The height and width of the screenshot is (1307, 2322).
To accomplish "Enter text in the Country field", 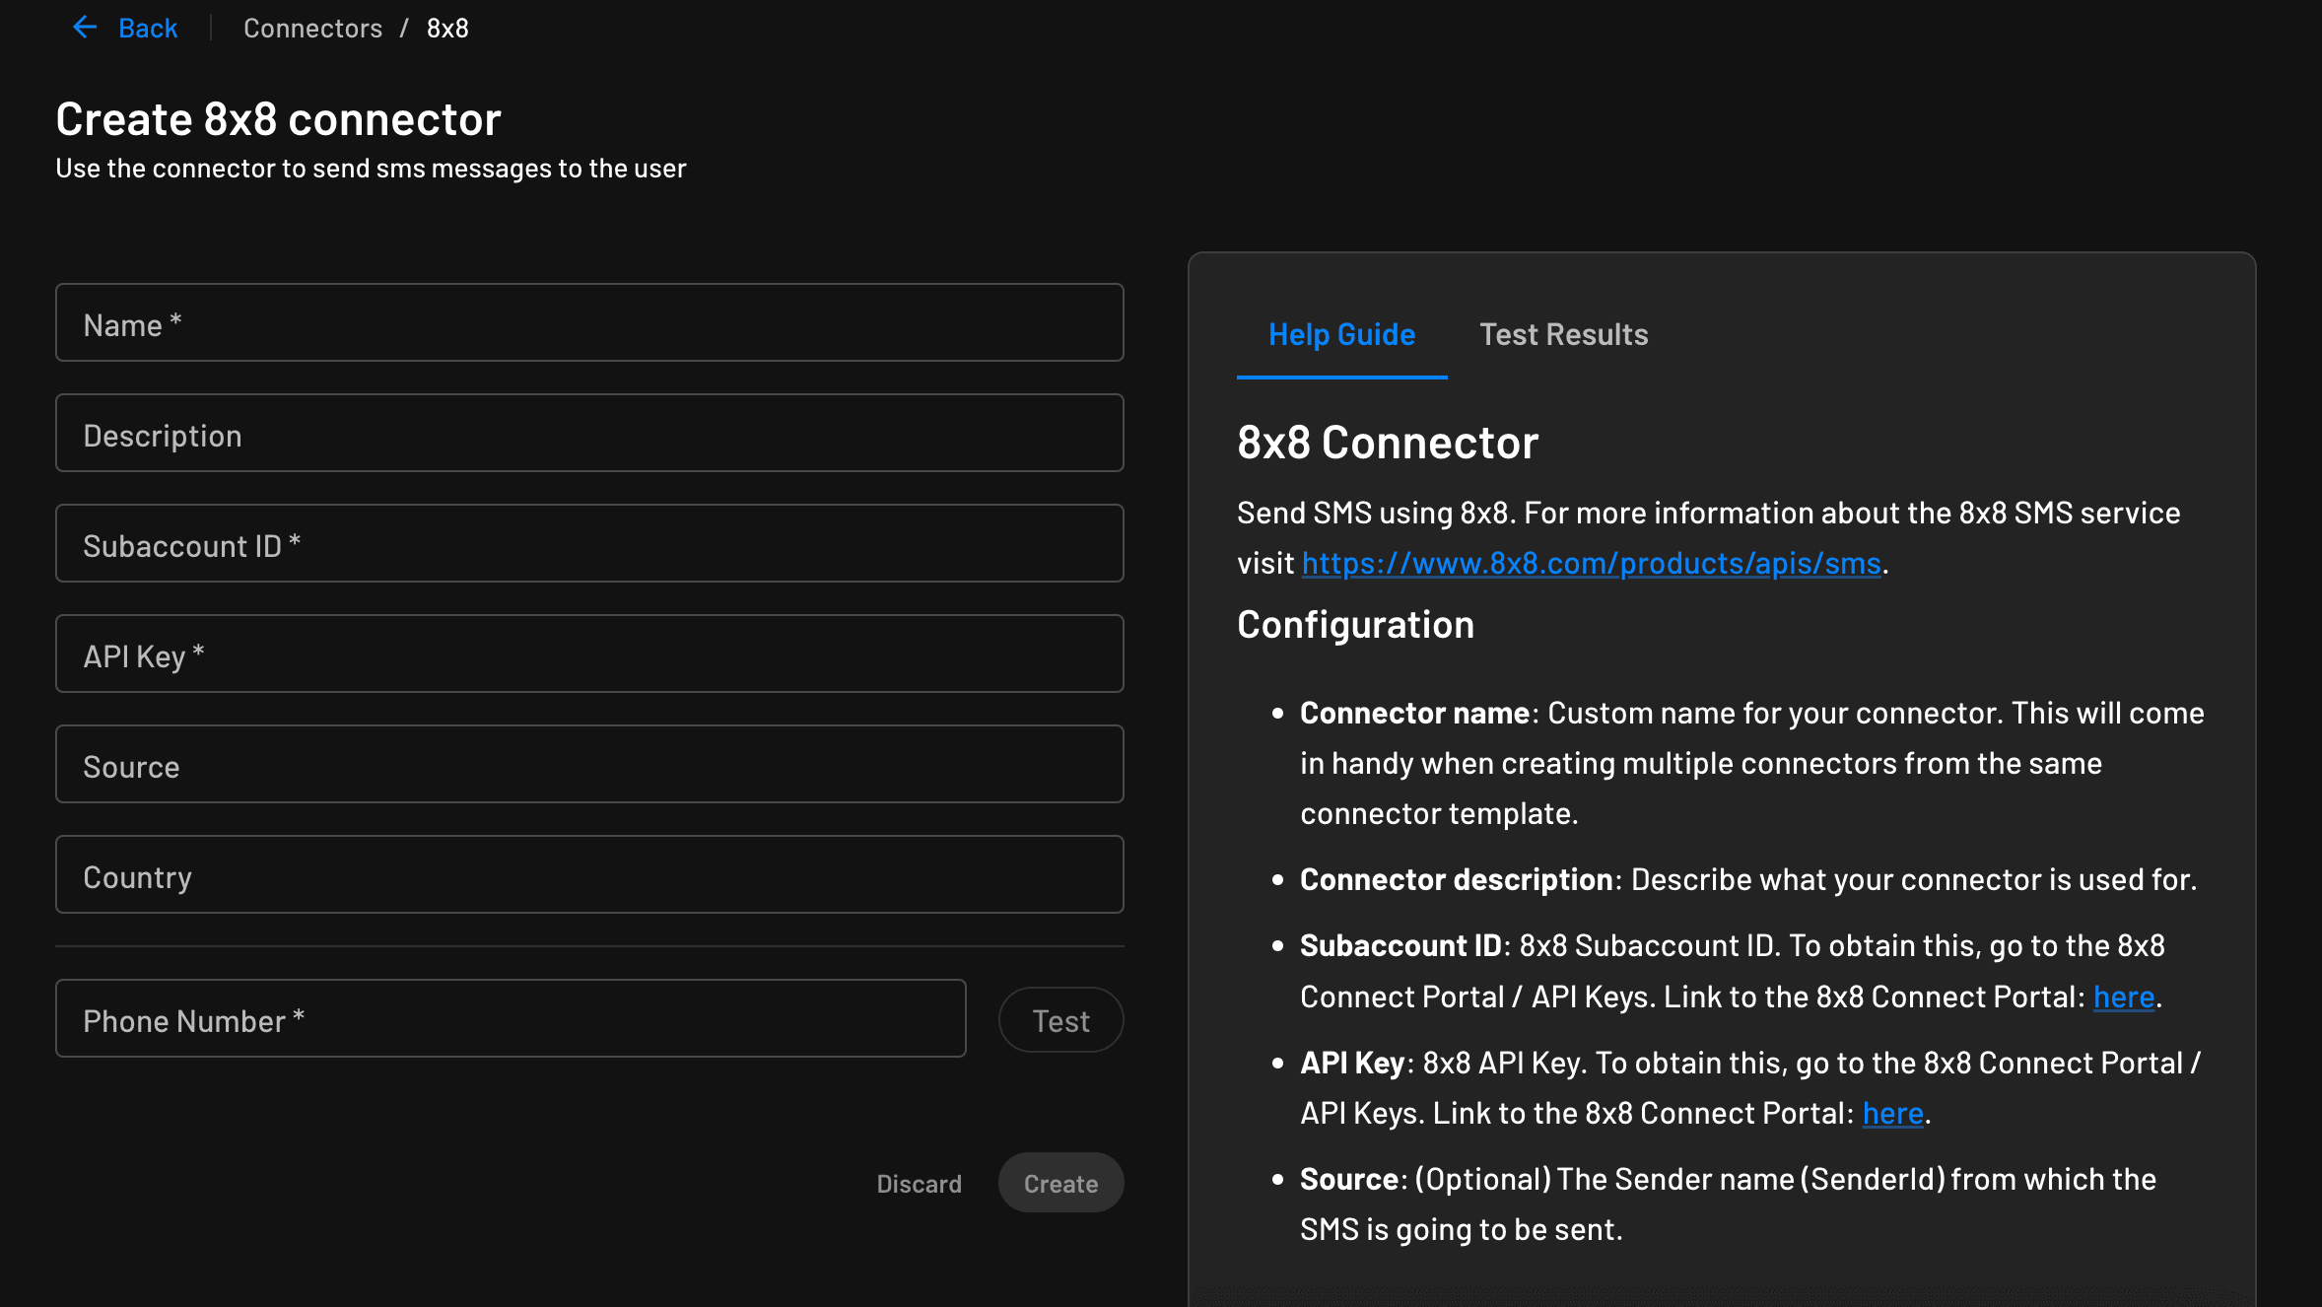I will click(590, 874).
